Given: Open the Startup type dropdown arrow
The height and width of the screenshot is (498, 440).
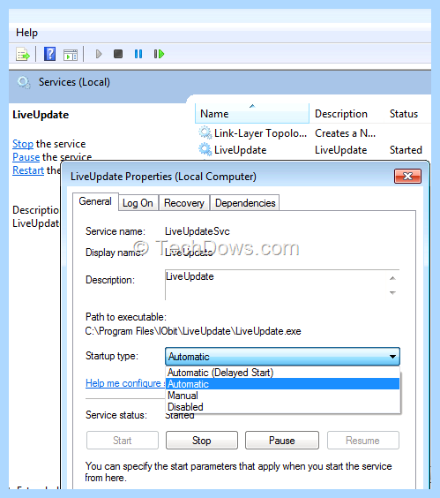Looking at the screenshot, I should [392, 357].
